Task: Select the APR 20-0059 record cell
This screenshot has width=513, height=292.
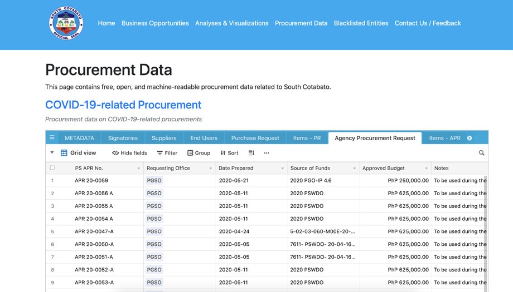Action: click(91, 181)
